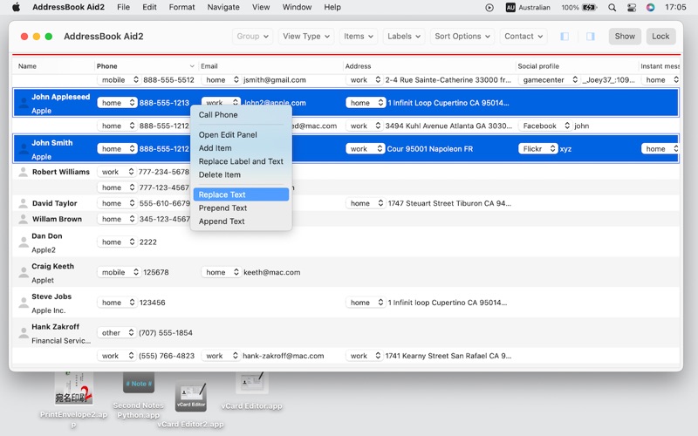
Task: Click Robert Williams' contact avatar icon
Action: (x=24, y=173)
